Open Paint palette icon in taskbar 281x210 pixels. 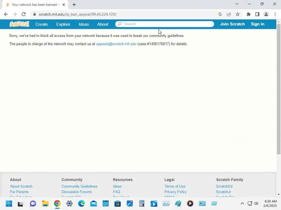[178, 203]
